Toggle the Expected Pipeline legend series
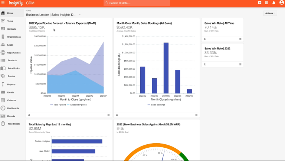 pyautogui.click(x=78, y=105)
